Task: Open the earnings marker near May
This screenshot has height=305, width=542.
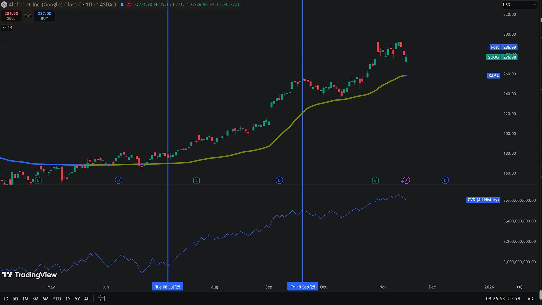Action: (x=38, y=180)
